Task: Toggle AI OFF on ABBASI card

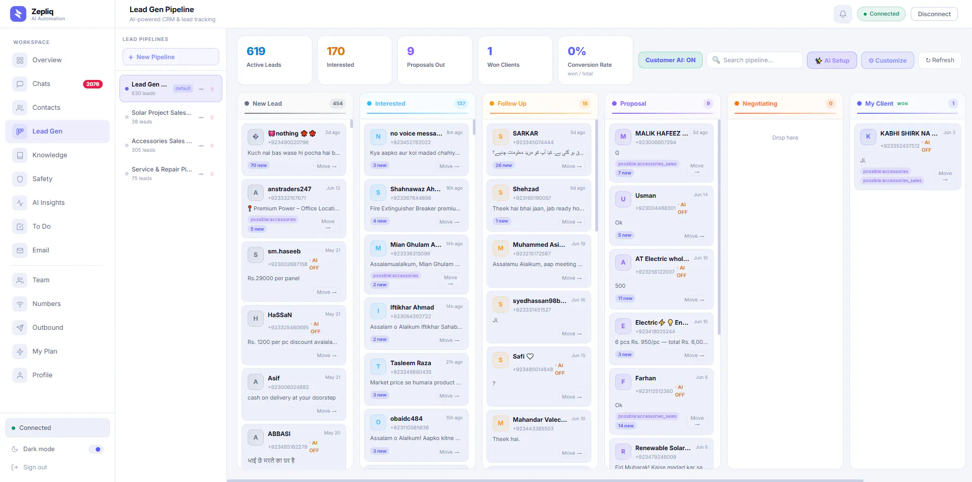Action: [314, 447]
